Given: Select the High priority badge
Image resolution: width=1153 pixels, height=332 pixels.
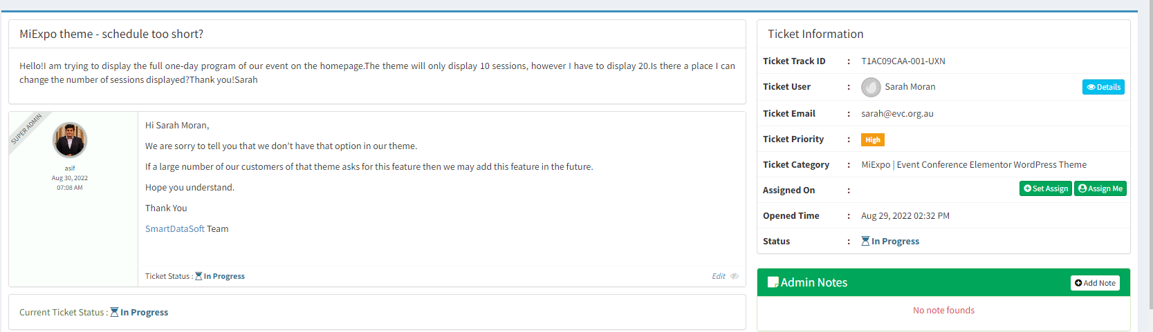Looking at the screenshot, I should coord(873,139).
